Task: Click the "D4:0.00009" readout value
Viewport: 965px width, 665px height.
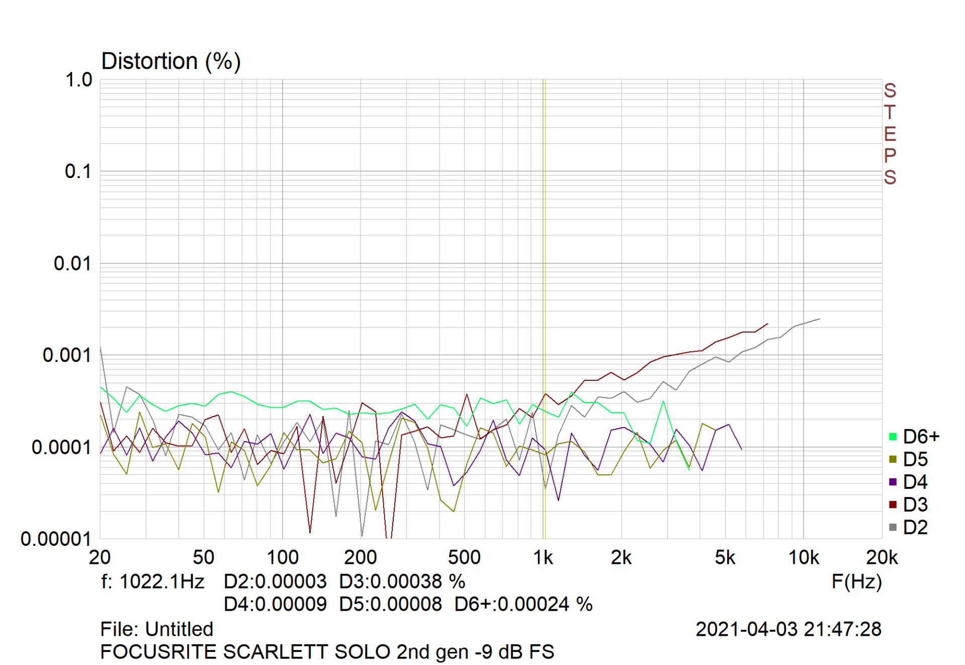Action: [x=275, y=604]
